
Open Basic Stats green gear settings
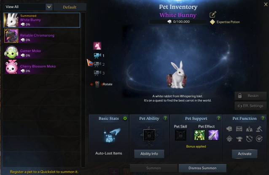click(125, 118)
